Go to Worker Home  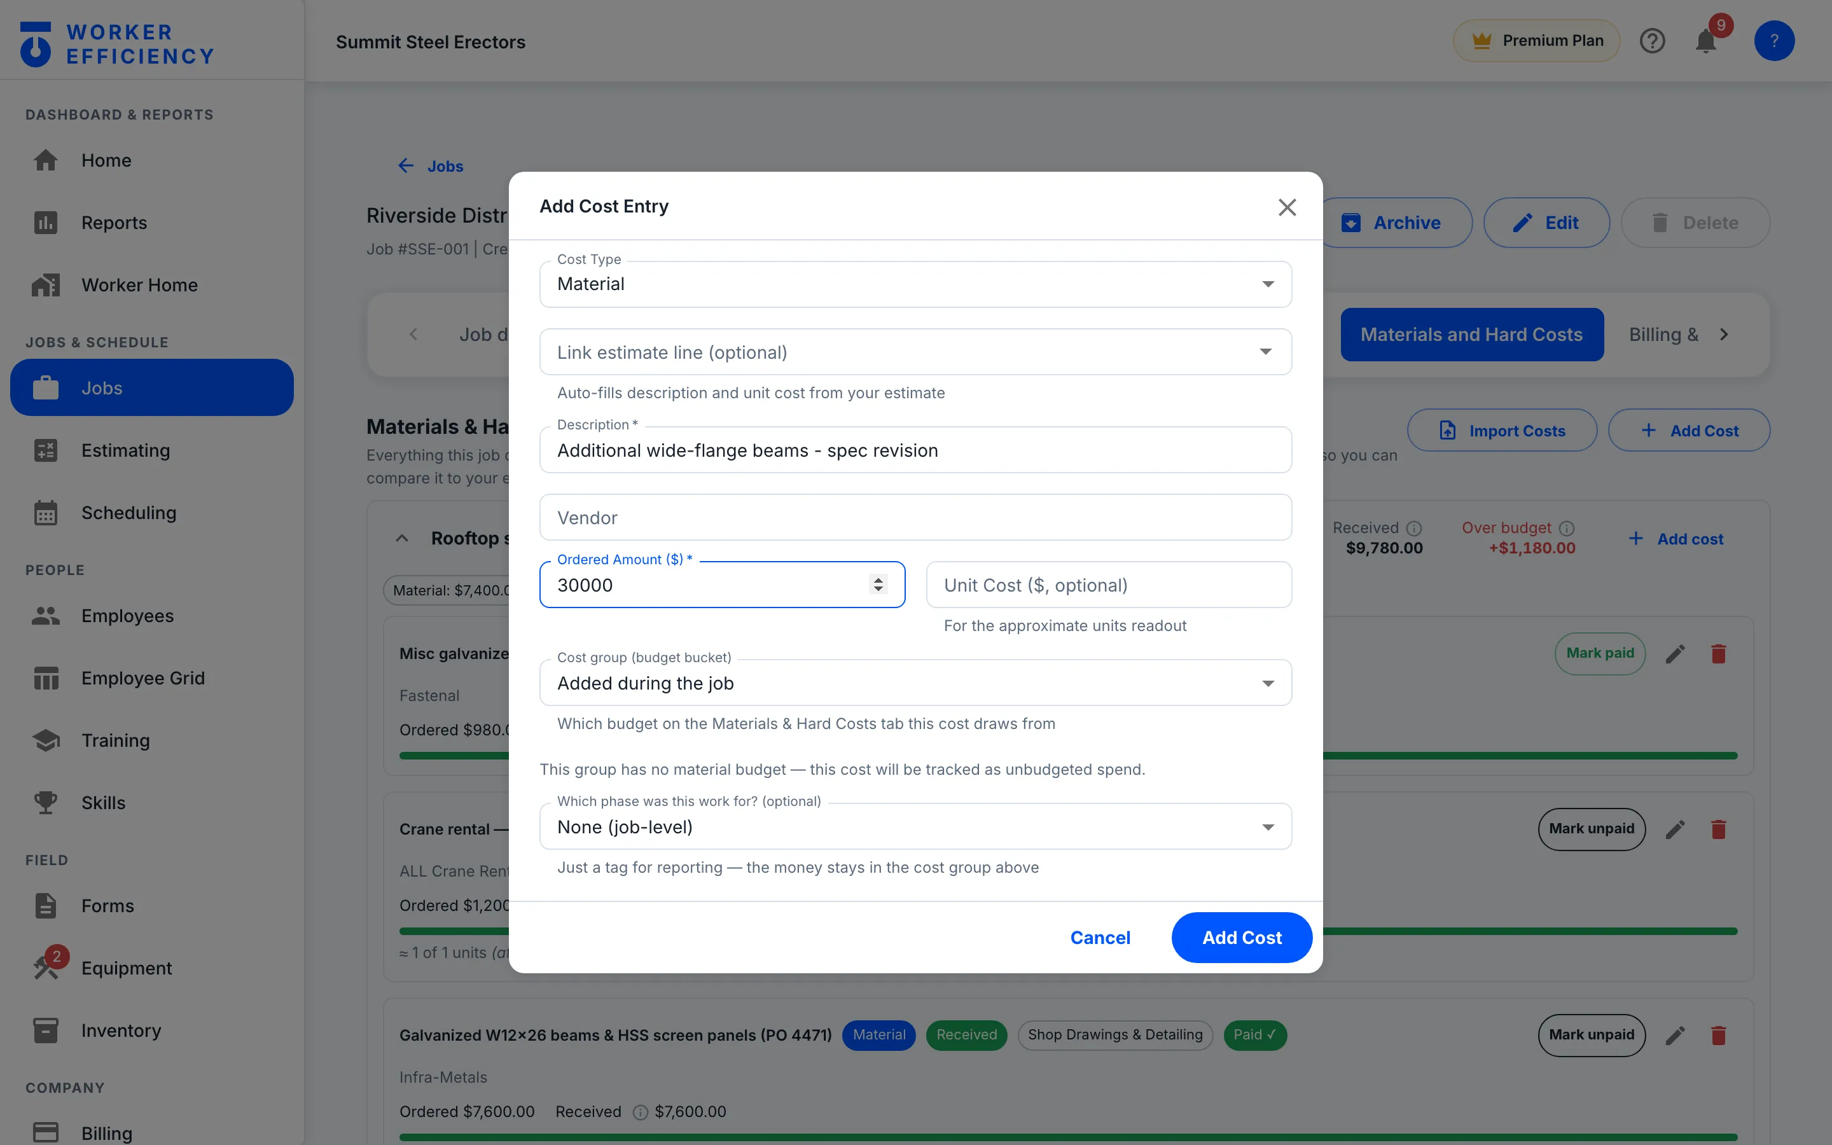click(x=151, y=285)
